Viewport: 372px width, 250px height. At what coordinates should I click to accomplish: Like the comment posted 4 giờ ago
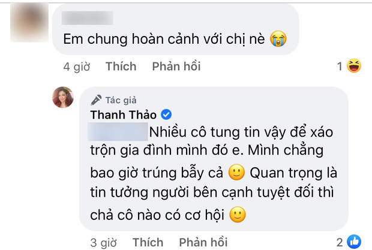[121, 67]
